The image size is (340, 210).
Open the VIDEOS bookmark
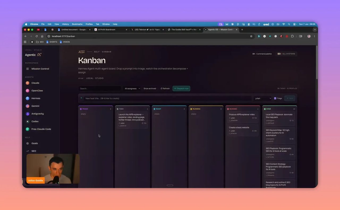(65, 42)
